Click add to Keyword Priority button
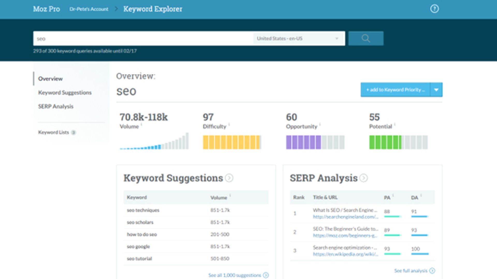 pos(395,90)
